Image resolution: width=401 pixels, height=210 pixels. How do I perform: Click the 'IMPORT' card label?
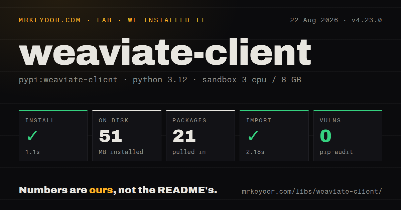(x=259, y=120)
